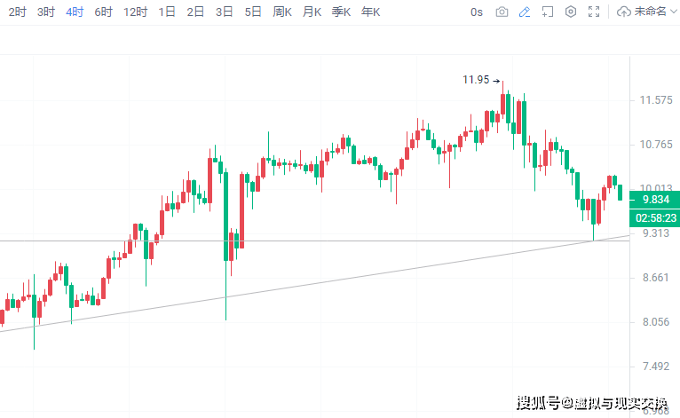Click the cloud upload icon

[623, 12]
